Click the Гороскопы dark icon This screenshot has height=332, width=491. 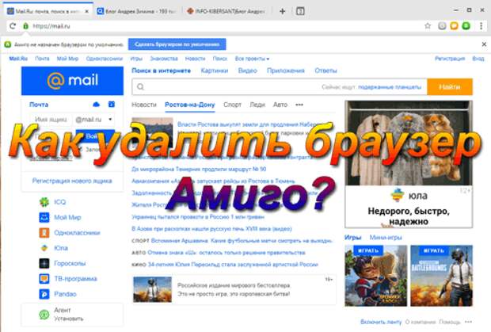[44, 263]
